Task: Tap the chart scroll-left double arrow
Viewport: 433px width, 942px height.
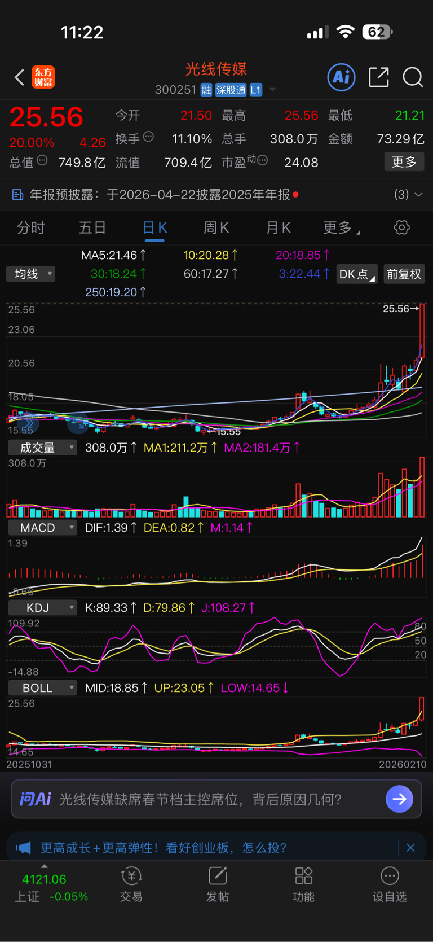Action: click(28, 422)
